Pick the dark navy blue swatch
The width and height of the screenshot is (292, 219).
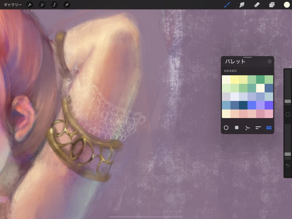point(243,105)
